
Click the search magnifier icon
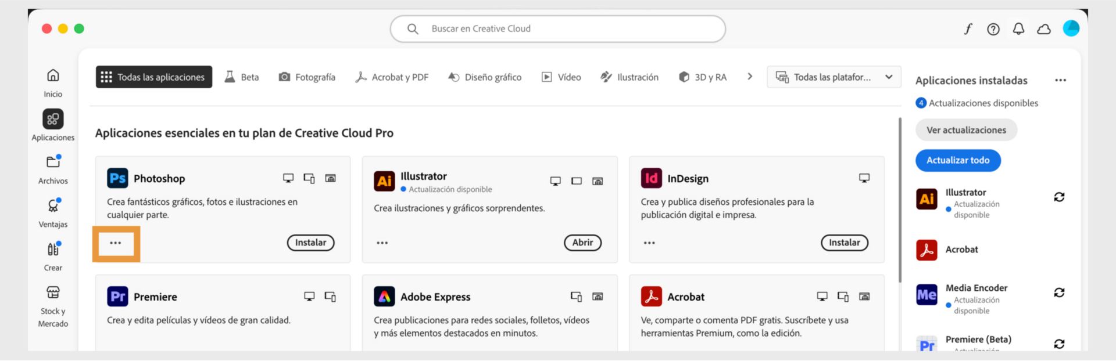tap(413, 29)
